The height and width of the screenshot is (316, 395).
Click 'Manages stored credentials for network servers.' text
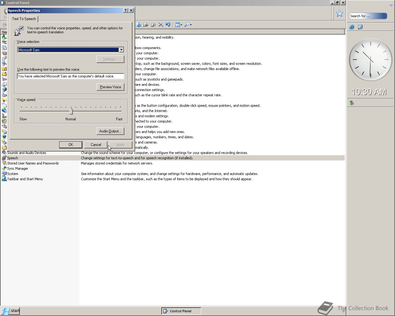[x=117, y=163]
